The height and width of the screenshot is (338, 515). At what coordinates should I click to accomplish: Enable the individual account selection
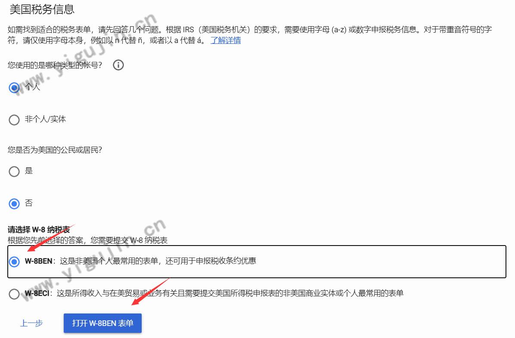coord(14,87)
